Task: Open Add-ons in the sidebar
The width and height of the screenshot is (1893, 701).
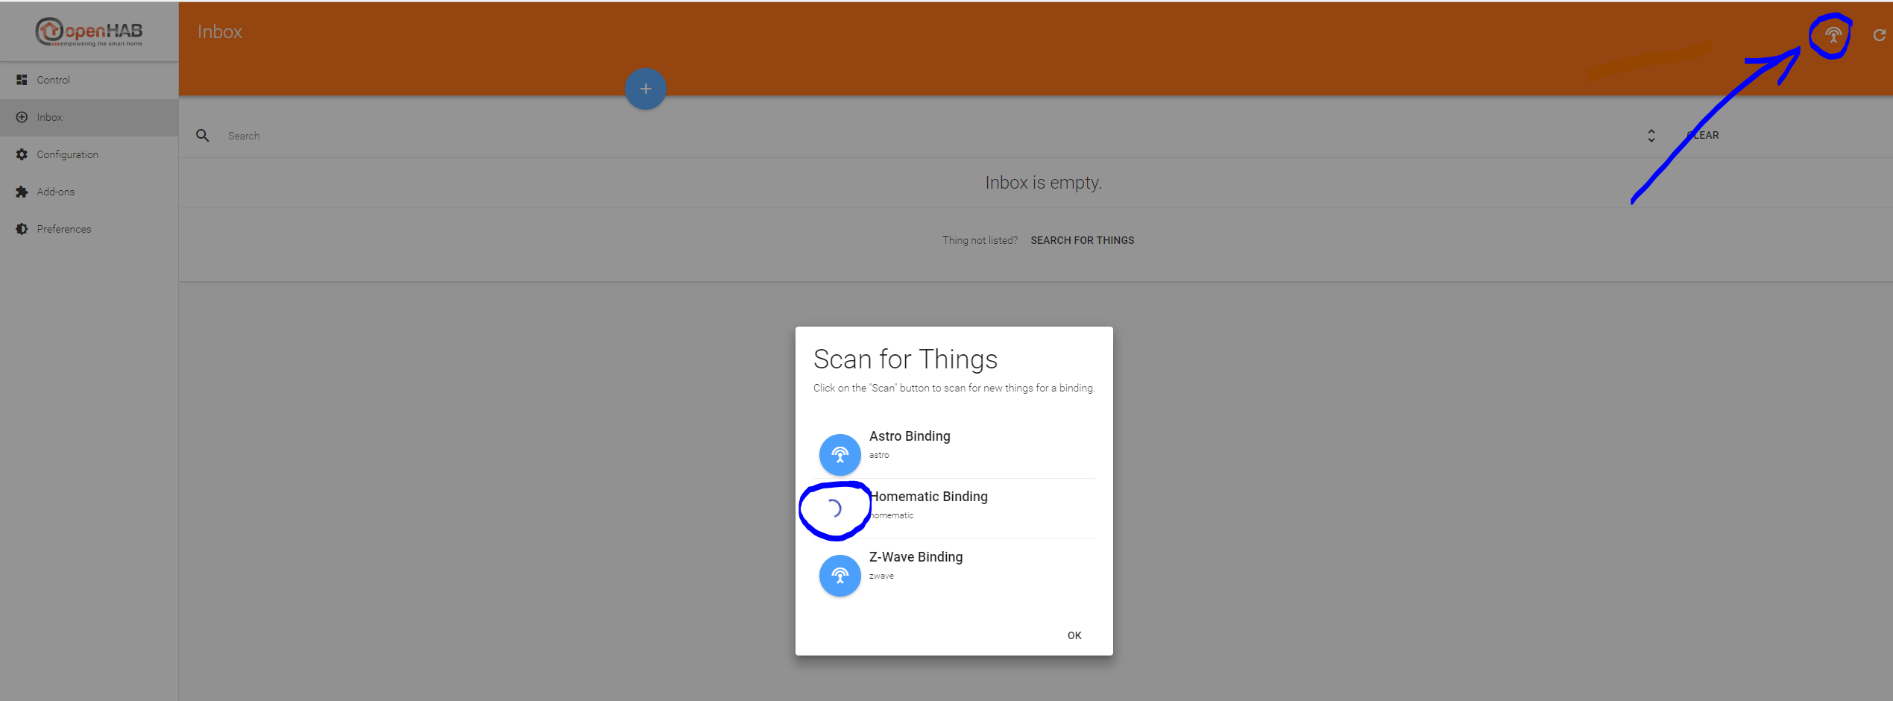Action: [x=89, y=192]
